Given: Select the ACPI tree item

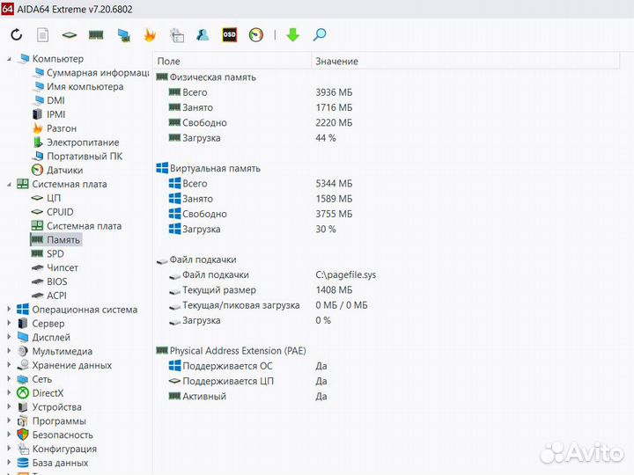Looking at the screenshot, I should click(49, 296).
